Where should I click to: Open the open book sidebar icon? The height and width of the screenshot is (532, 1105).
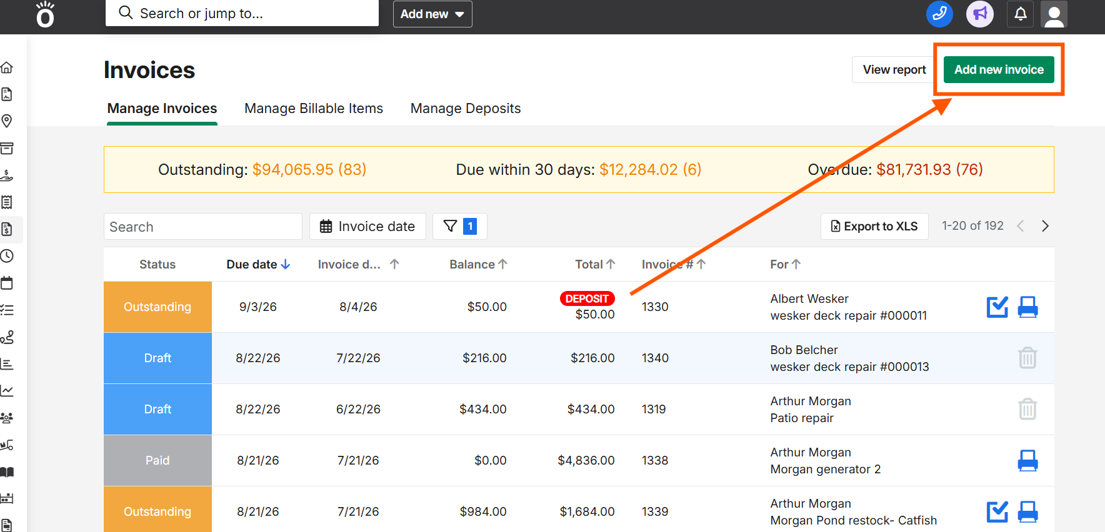(x=7, y=472)
